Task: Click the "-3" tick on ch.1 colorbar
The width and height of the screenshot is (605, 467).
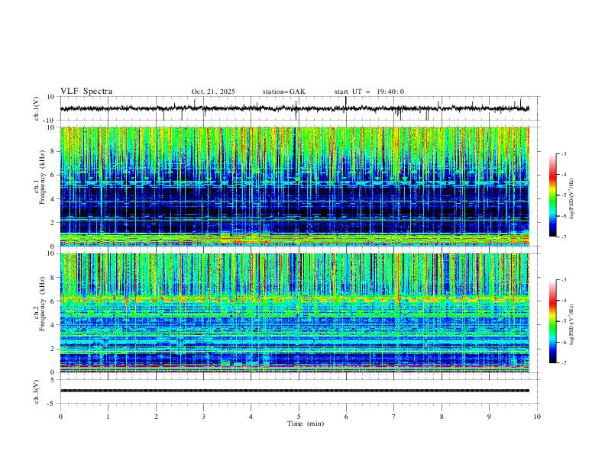Action: (564, 153)
